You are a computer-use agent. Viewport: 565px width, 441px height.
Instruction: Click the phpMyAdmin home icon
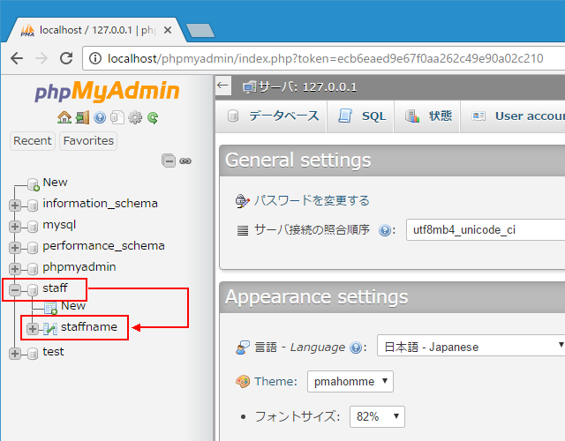pyautogui.click(x=64, y=117)
